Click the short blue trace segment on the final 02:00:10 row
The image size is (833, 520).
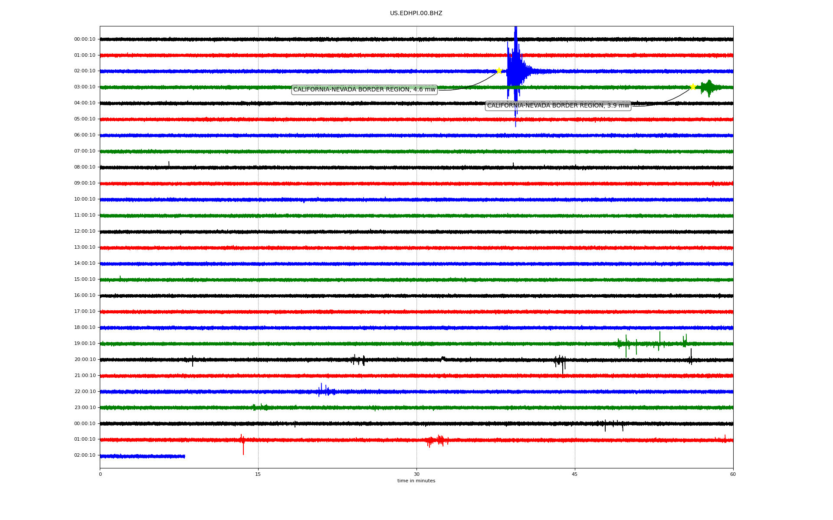click(x=142, y=456)
